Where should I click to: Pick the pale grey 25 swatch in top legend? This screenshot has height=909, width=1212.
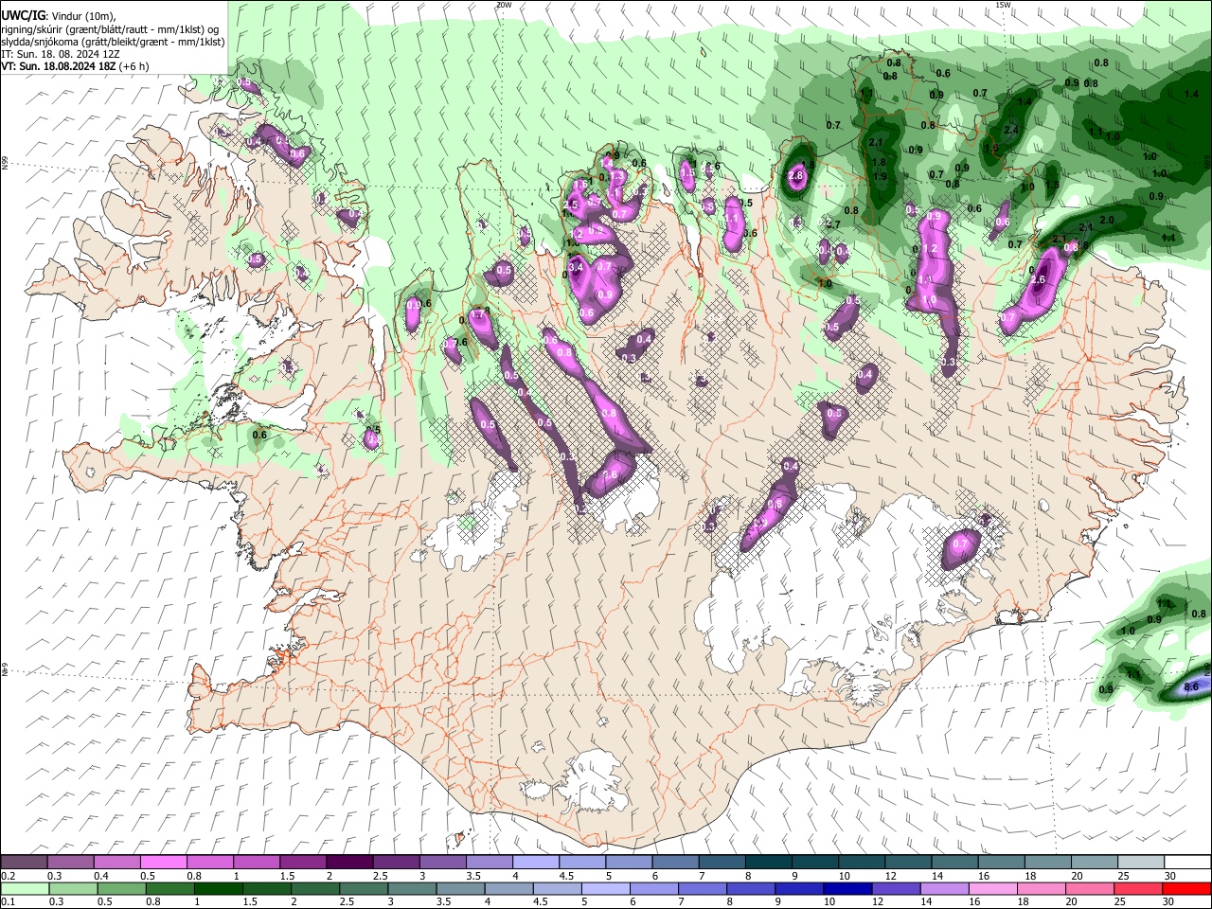tap(1141, 862)
